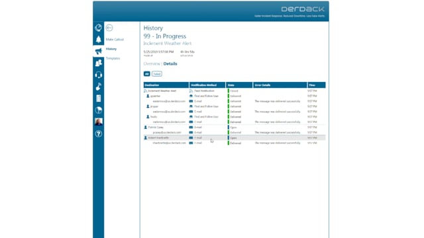This screenshot has width=424, height=238.
Task: Switch to the Details tab
Action: [x=170, y=63]
